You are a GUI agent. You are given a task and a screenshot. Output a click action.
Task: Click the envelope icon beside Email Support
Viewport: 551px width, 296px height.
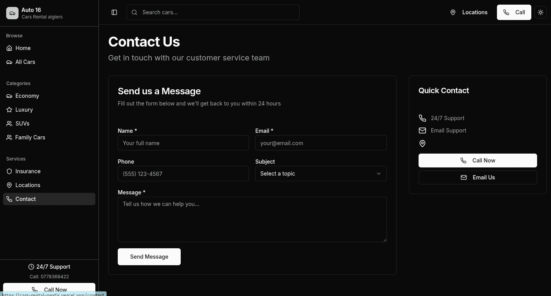click(x=422, y=130)
